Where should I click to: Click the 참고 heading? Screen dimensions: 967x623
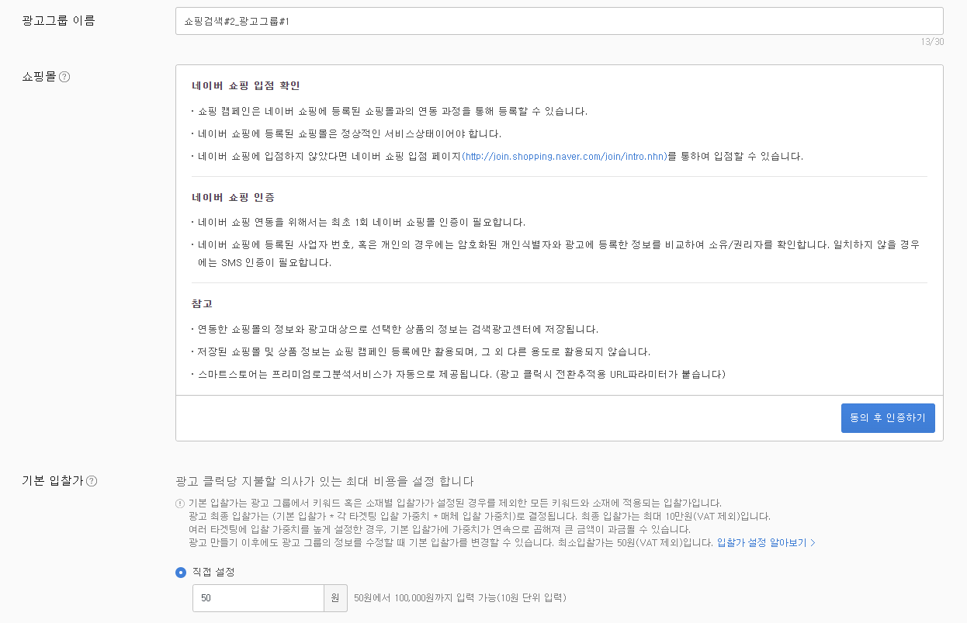coord(202,303)
